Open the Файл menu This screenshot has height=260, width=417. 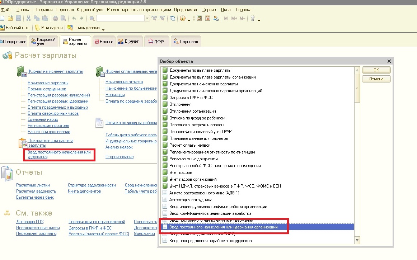[6, 10]
